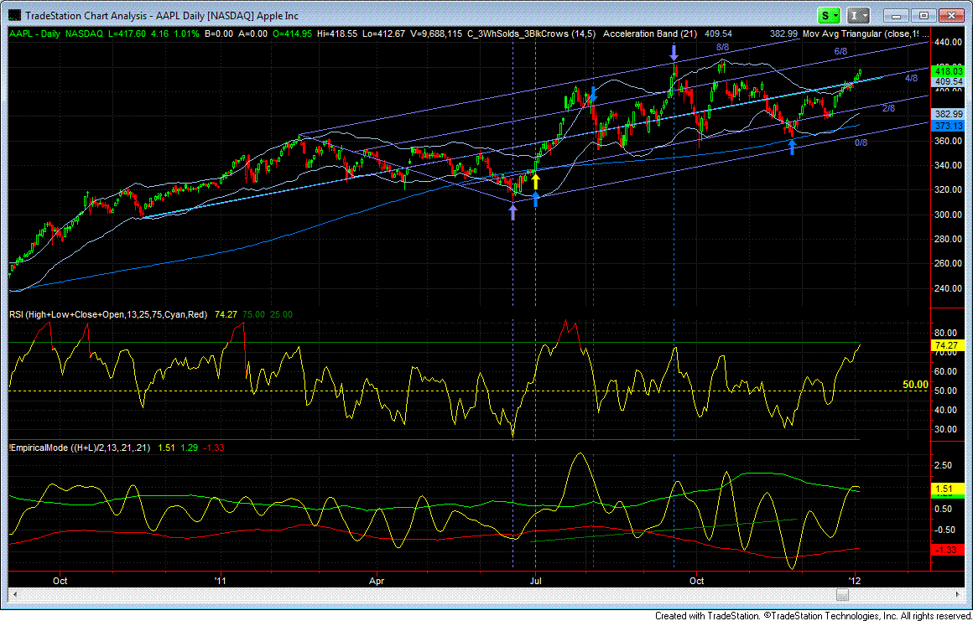Click the 'NASDAQ' exchange label in status line
The image size is (973, 621).
pos(85,34)
